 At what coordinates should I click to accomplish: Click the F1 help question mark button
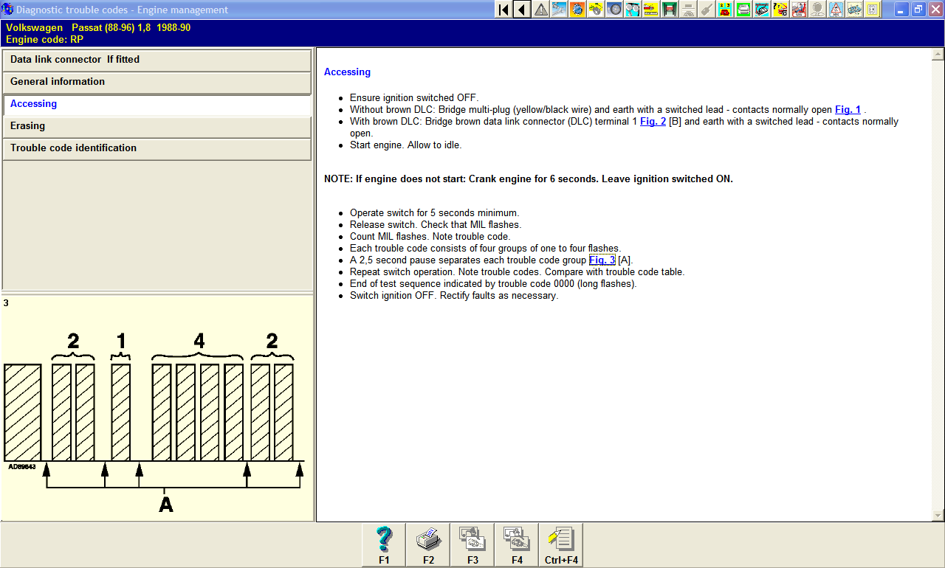pos(384,545)
